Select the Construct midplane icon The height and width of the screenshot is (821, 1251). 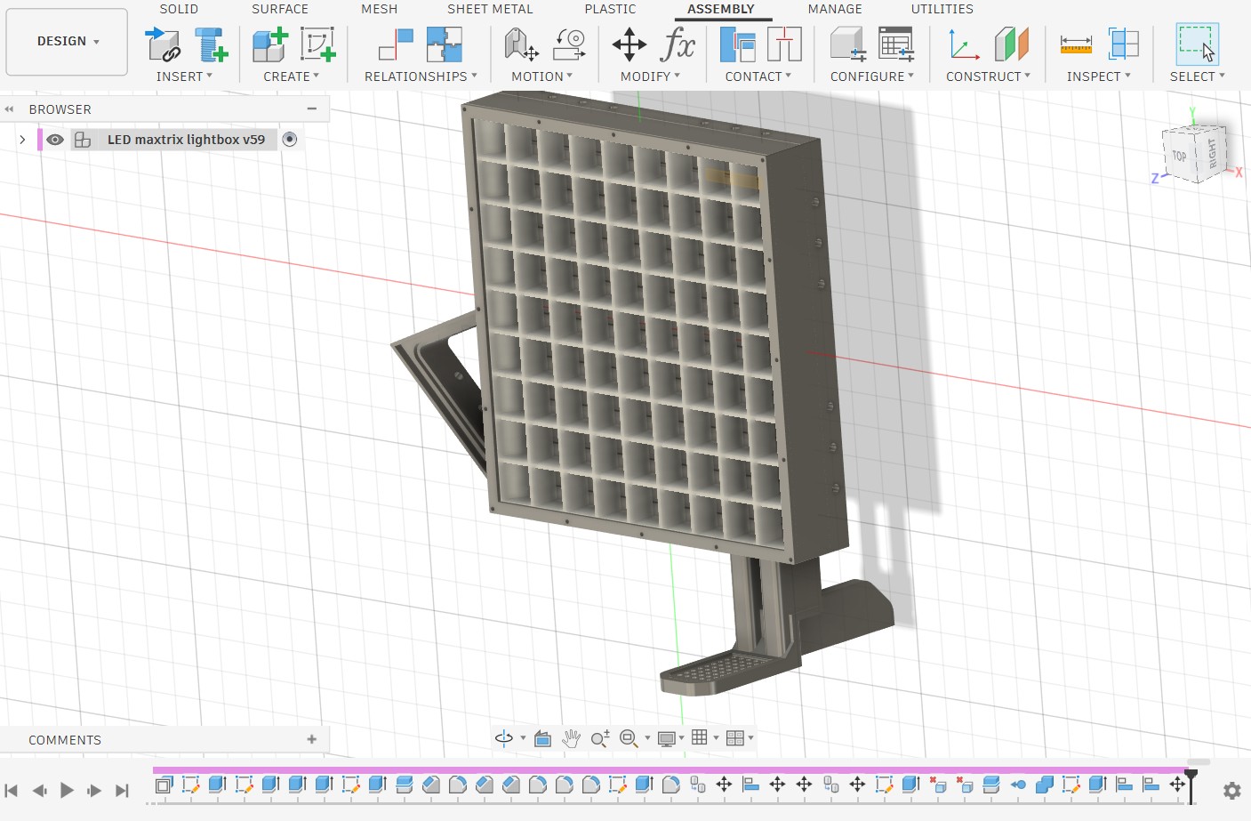(1011, 44)
